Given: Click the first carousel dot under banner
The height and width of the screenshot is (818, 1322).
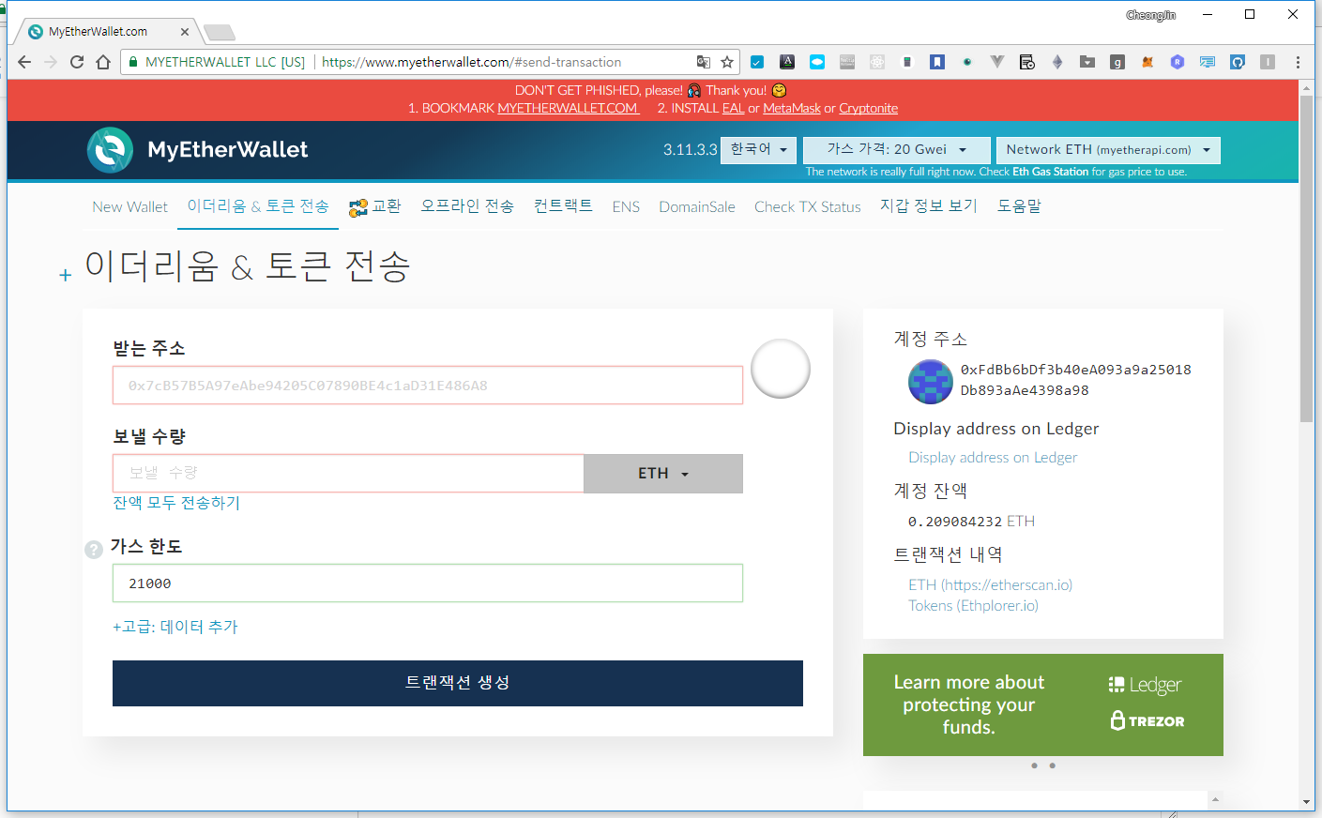Looking at the screenshot, I should 1034,765.
